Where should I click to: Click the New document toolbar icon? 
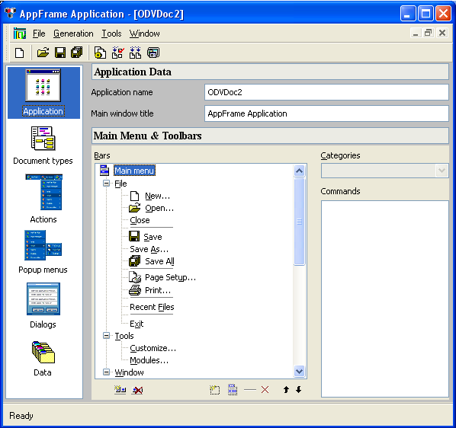[20, 53]
